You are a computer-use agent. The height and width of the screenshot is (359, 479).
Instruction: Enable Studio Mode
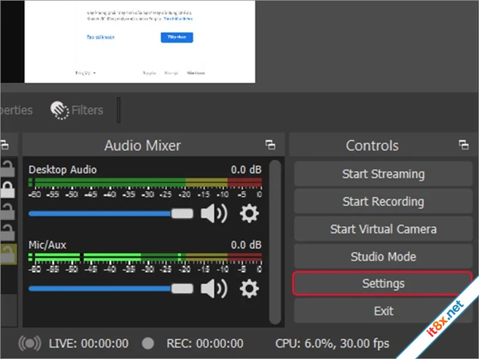click(383, 257)
